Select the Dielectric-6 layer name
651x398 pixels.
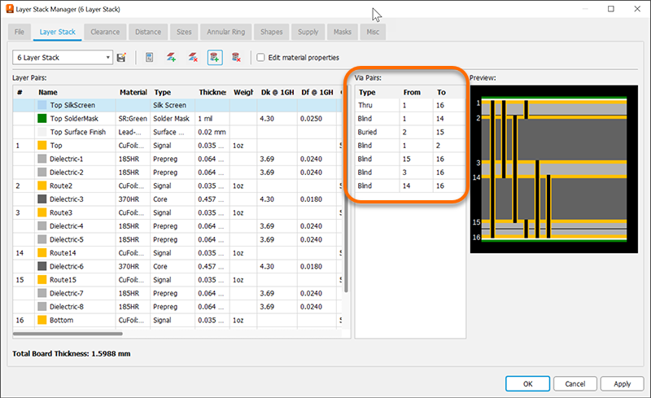pos(67,266)
